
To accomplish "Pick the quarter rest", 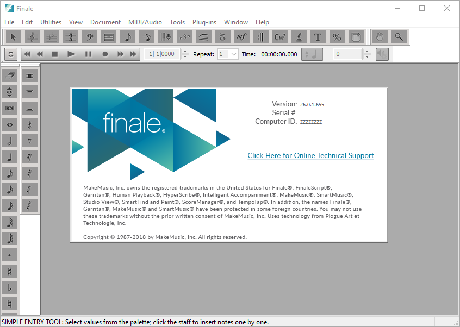I will coord(29,125).
